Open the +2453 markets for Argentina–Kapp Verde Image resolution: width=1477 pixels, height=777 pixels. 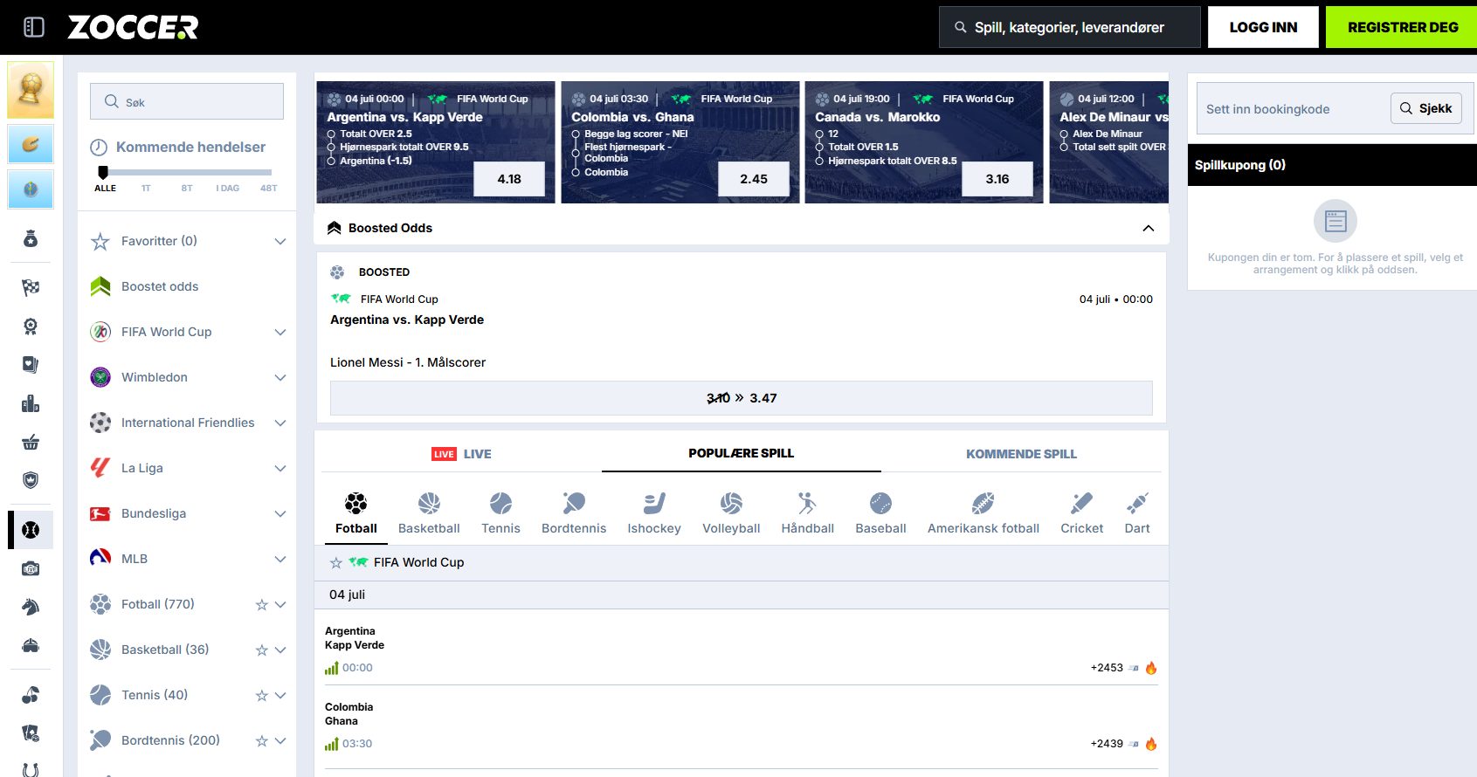click(1107, 668)
